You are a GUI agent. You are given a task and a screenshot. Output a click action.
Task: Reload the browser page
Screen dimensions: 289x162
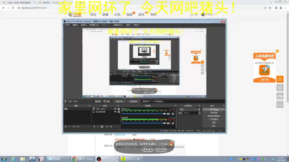click(13, 8)
